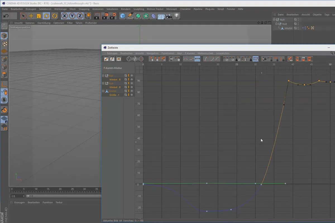Select the Scale tool
This screenshot has width=335, height=223.
click(39, 16)
